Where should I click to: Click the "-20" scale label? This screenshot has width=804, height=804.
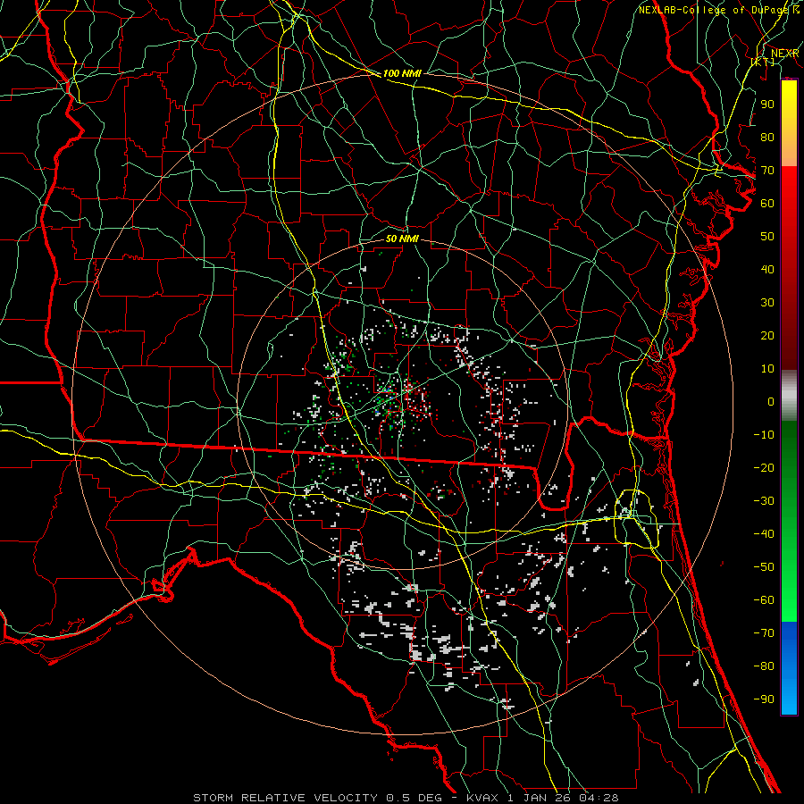point(764,467)
